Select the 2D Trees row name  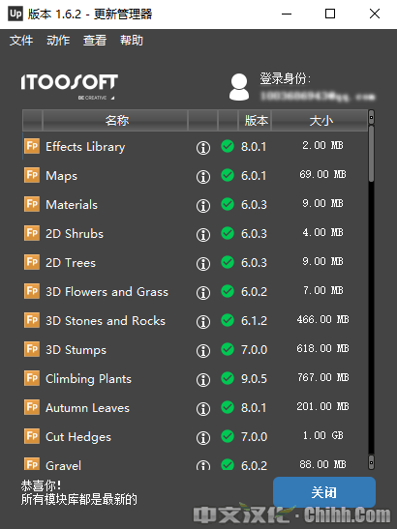(x=71, y=263)
